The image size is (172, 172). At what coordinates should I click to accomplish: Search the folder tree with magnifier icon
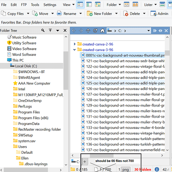43,30
